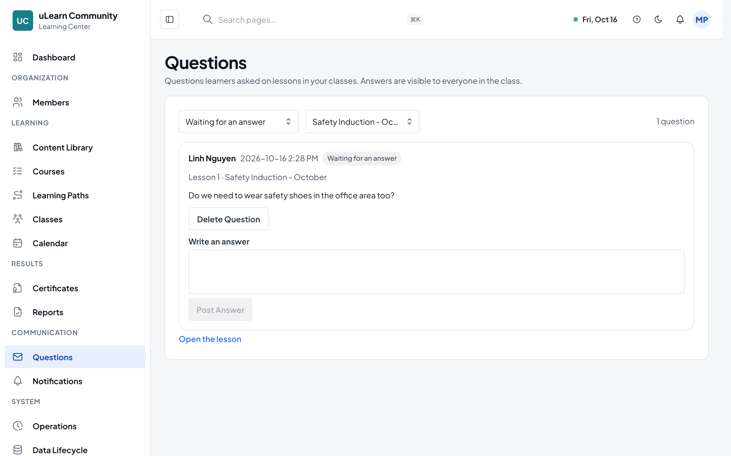This screenshot has height=456, width=731.
Task: Click Lesson 1 · Safety Induction - October text
Action: pos(257,177)
